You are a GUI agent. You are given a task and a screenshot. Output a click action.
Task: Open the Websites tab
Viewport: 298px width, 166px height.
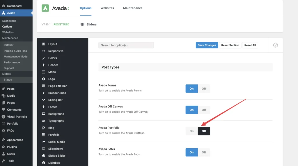tap(107, 8)
